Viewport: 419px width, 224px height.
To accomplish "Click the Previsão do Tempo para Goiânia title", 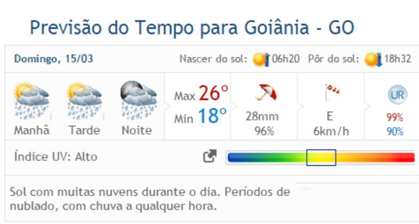I will [x=192, y=28].
